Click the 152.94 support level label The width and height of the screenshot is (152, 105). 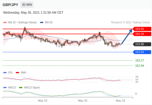coord(140,66)
